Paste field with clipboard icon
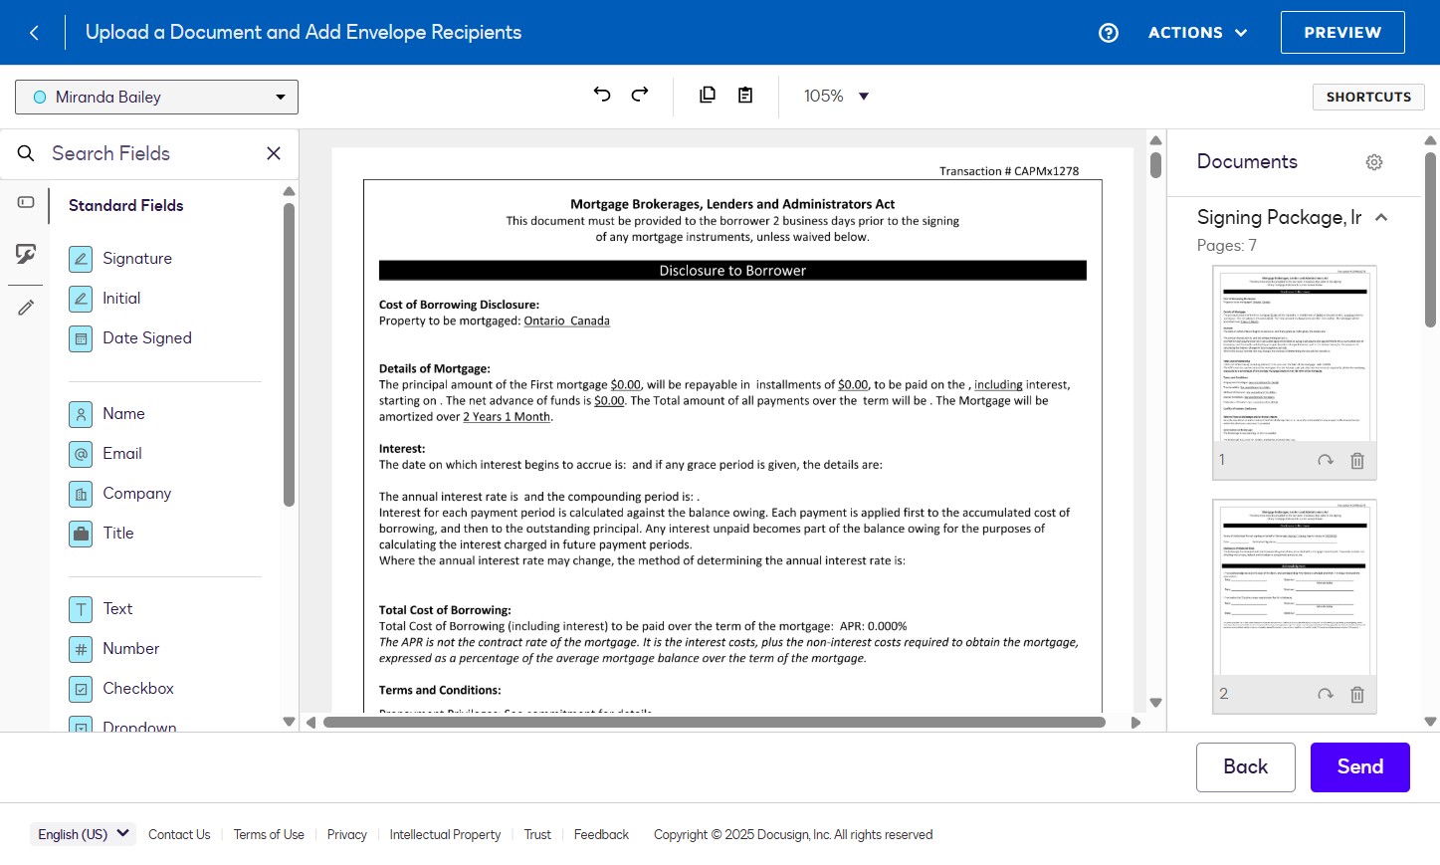This screenshot has height=865, width=1440. tap(745, 95)
